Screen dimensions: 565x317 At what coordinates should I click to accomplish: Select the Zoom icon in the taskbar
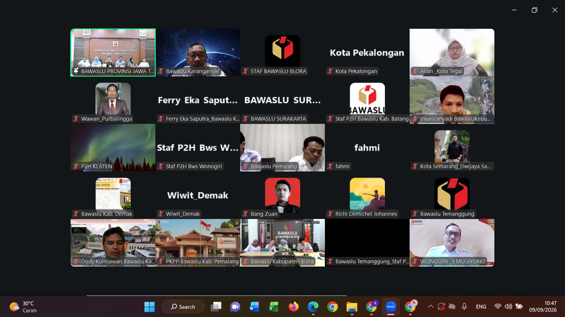391,306
